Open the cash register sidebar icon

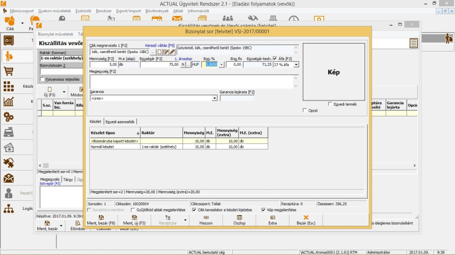point(9,133)
